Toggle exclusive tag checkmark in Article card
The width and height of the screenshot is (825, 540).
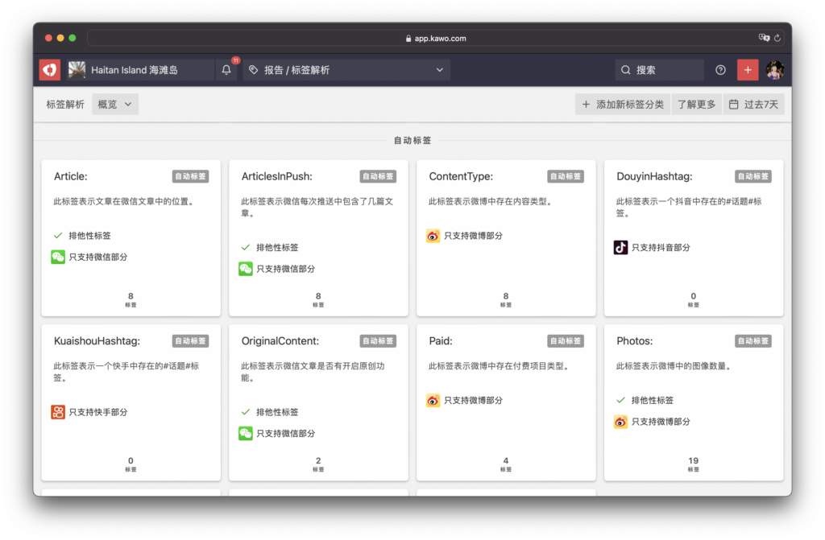coord(58,236)
